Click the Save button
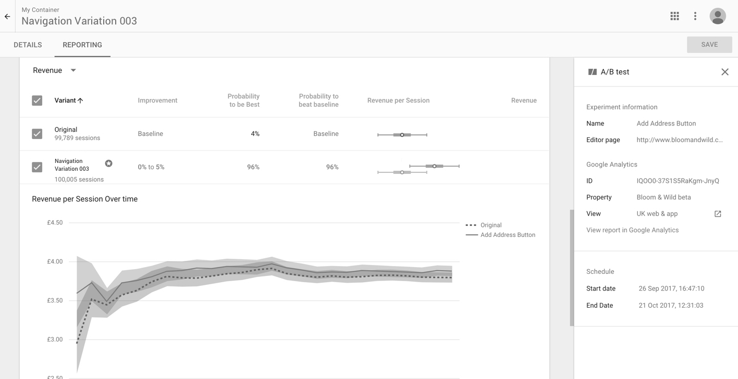 coord(709,45)
